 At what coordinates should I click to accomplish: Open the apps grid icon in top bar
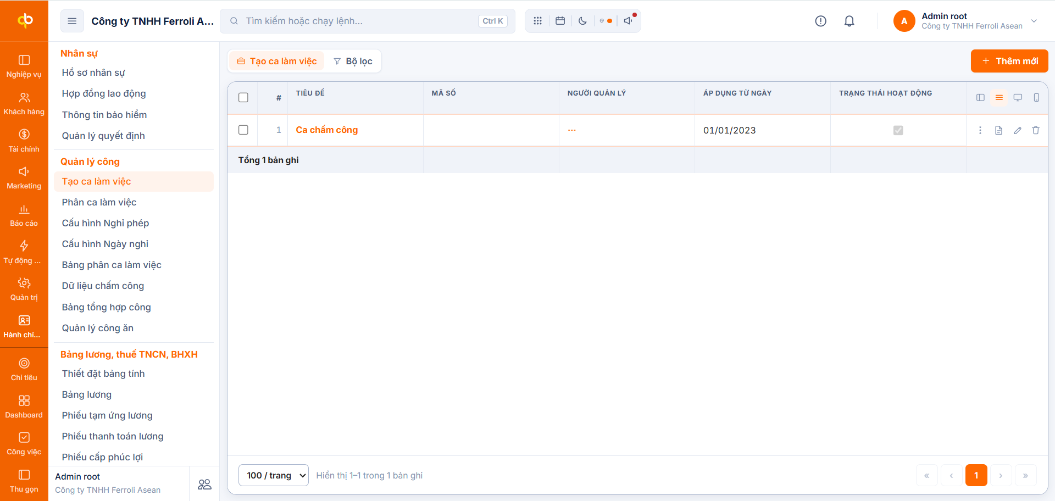click(537, 21)
